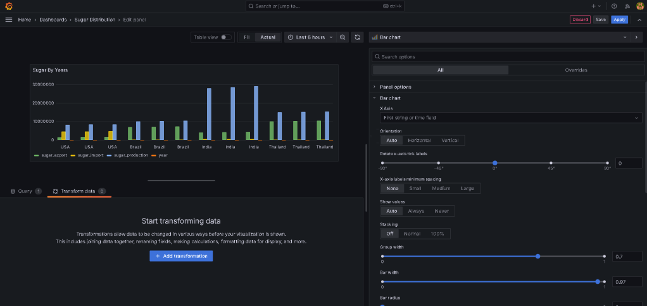Image resolution: width=647 pixels, height=306 pixels.
Task: Set Show values to Always
Action: click(416, 211)
